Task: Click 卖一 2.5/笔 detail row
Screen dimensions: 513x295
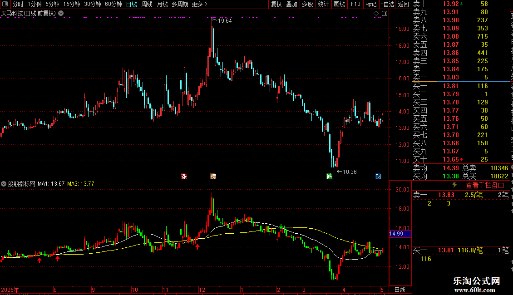Action: pyautogui.click(x=461, y=195)
